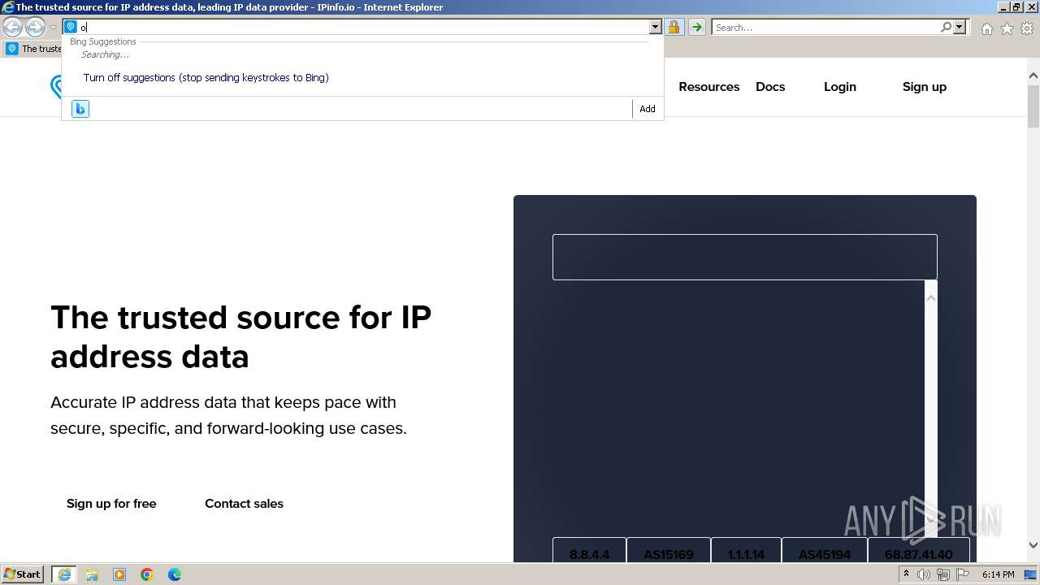Click Sign up for free button

pyautogui.click(x=111, y=504)
